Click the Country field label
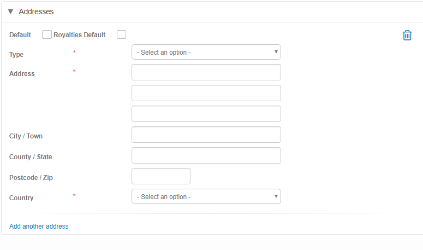423x250 pixels. pyautogui.click(x=21, y=198)
